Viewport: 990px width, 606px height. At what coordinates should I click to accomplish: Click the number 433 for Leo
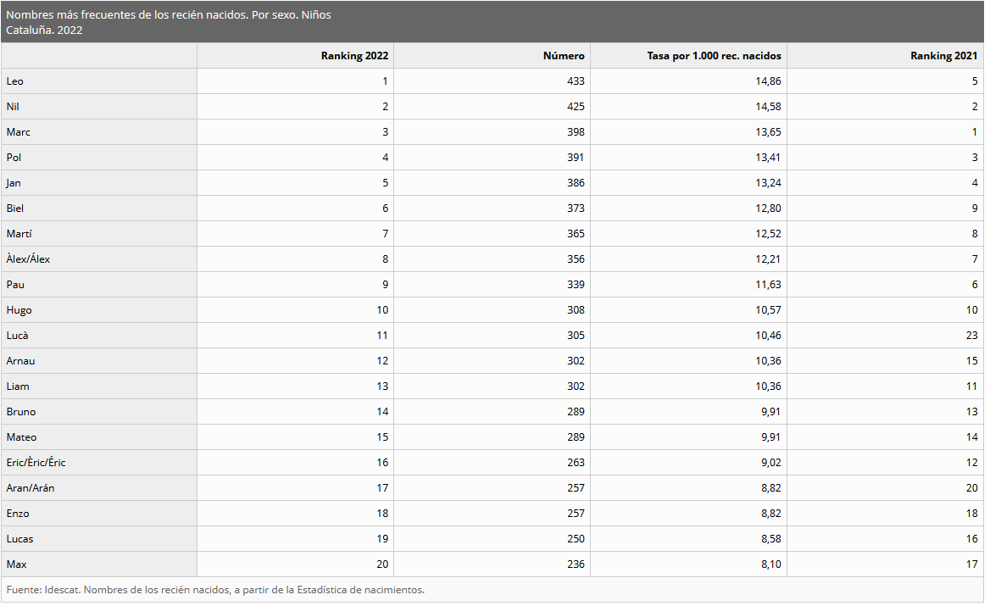pyautogui.click(x=576, y=81)
